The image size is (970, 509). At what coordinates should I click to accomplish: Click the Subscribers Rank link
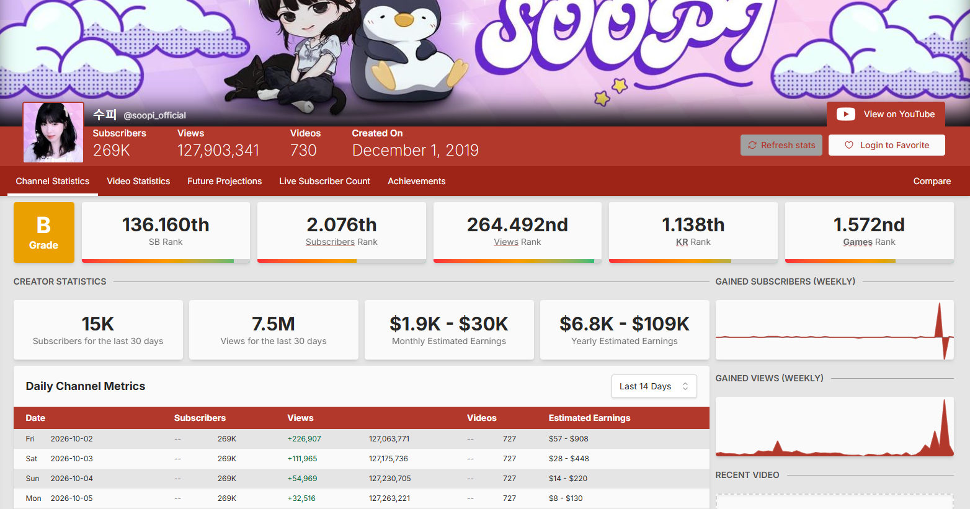coord(330,242)
